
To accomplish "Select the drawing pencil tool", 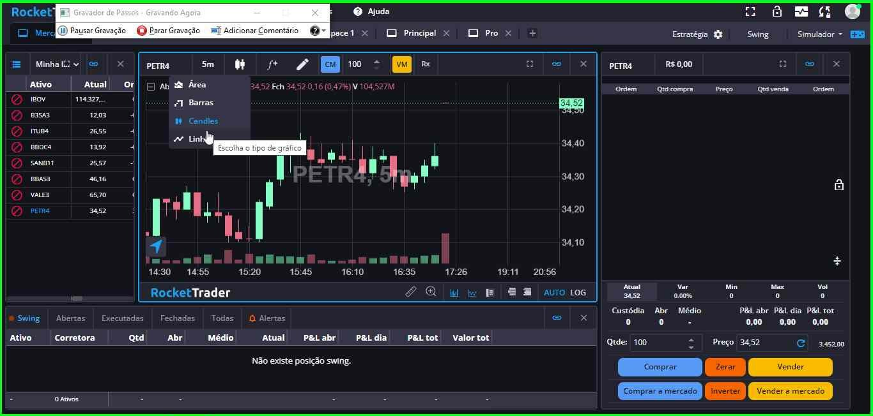I will pos(302,64).
